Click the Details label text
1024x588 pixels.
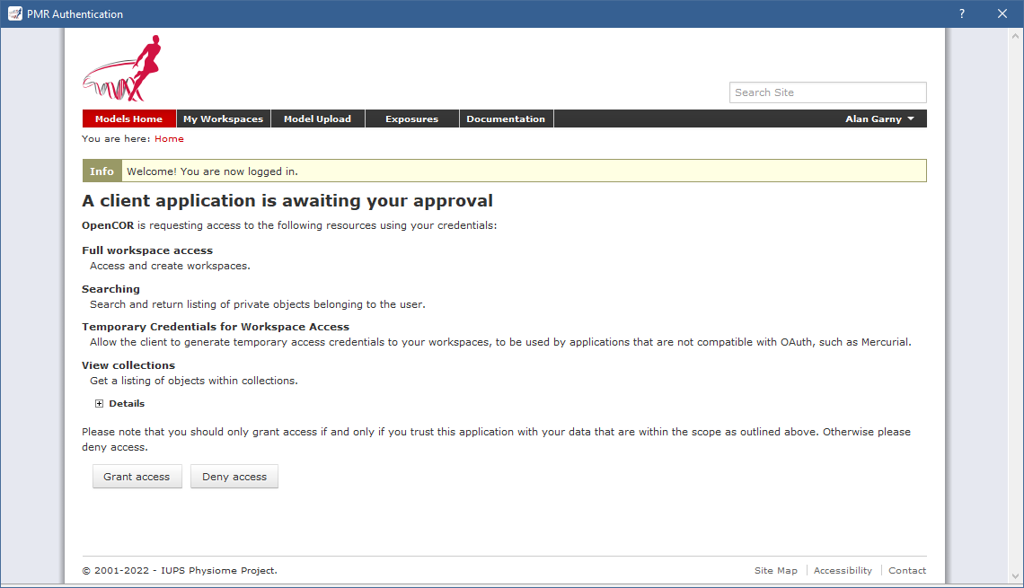[x=127, y=404]
